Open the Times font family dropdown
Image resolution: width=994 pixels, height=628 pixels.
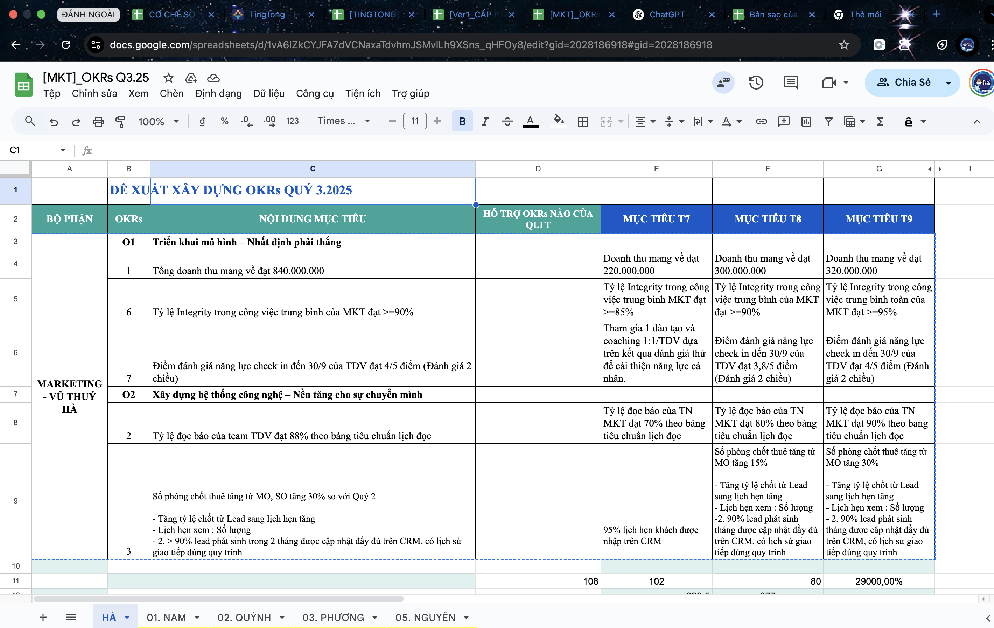pyautogui.click(x=343, y=121)
